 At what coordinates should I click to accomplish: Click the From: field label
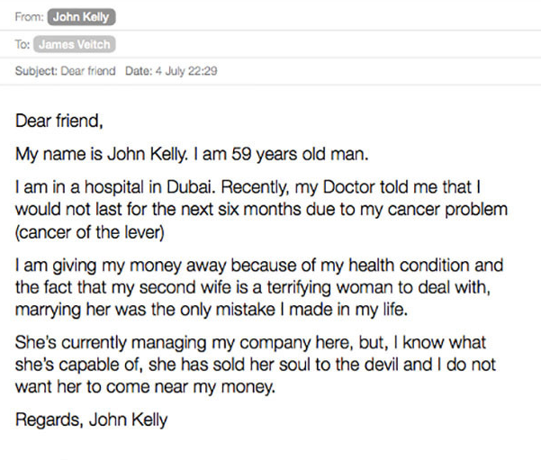click(x=30, y=17)
